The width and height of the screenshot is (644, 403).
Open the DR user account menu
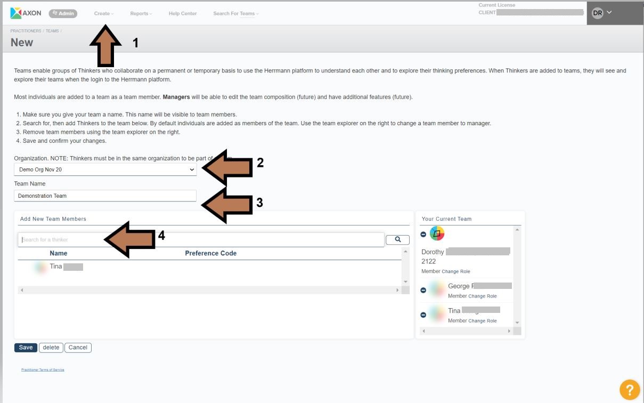(x=602, y=13)
